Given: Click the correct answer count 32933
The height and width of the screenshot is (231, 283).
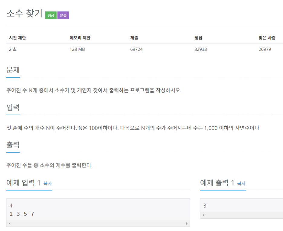Looking at the screenshot, I should [200, 49].
